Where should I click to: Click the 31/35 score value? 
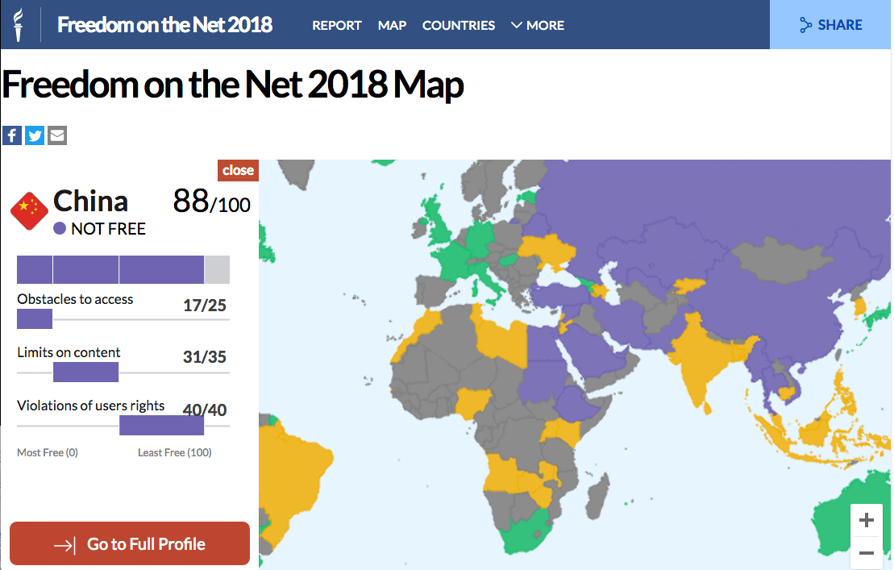pos(204,357)
